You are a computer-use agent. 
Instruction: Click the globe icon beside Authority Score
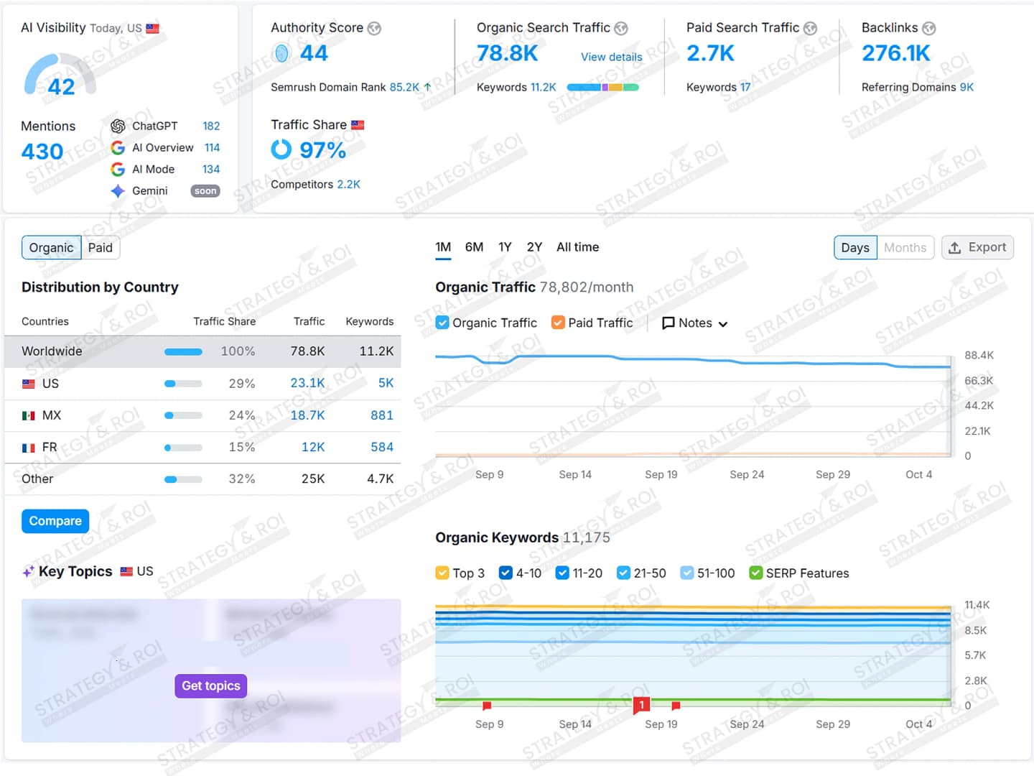point(374,28)
